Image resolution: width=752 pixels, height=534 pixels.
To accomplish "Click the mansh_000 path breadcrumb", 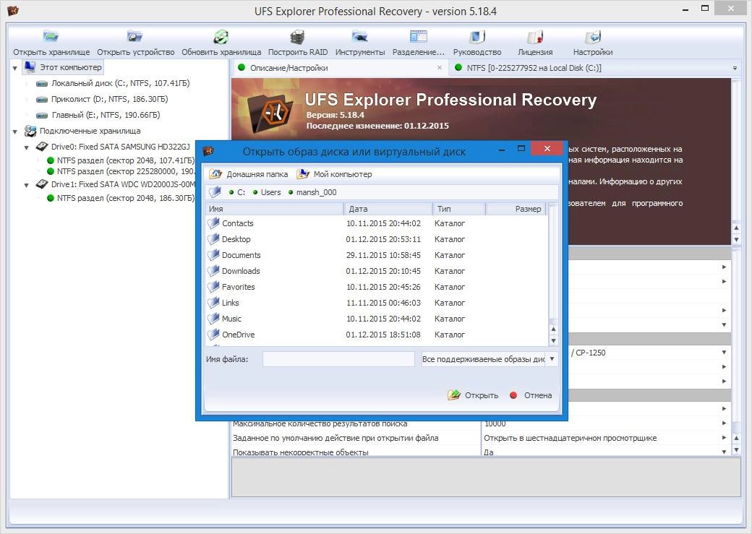I will [312, 192].
